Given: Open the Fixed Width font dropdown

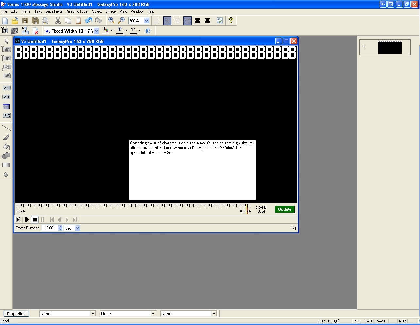Looking at the screenshot, I should [96, 31].
